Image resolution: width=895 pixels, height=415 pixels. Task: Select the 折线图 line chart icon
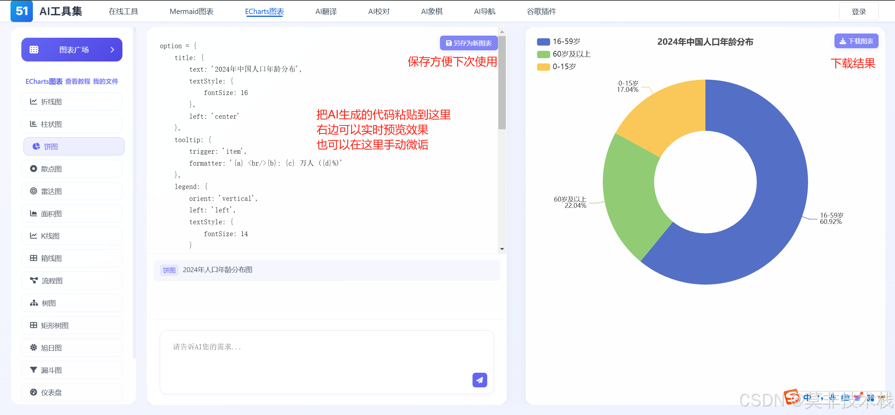[x=34, y=102]
